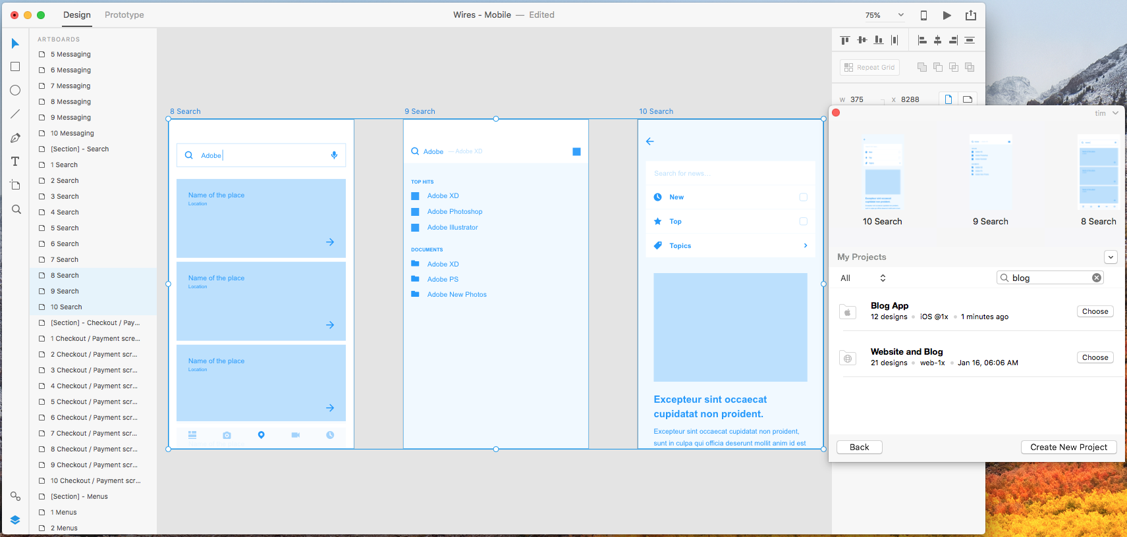The image size is (1127, 537).
Task: Align selection to bottom edges
Action: click(x=879, y=40)
